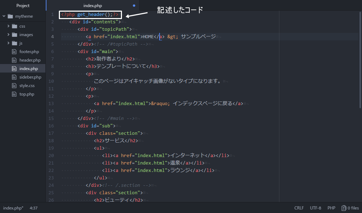Open the PHP grammar selector

(331, 208)
